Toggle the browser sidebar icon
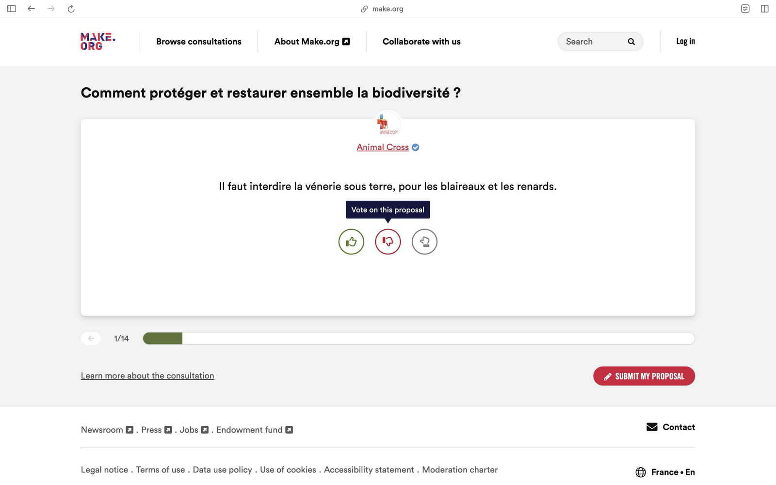Screen dimensions: 776x485 tap(12, 9)
